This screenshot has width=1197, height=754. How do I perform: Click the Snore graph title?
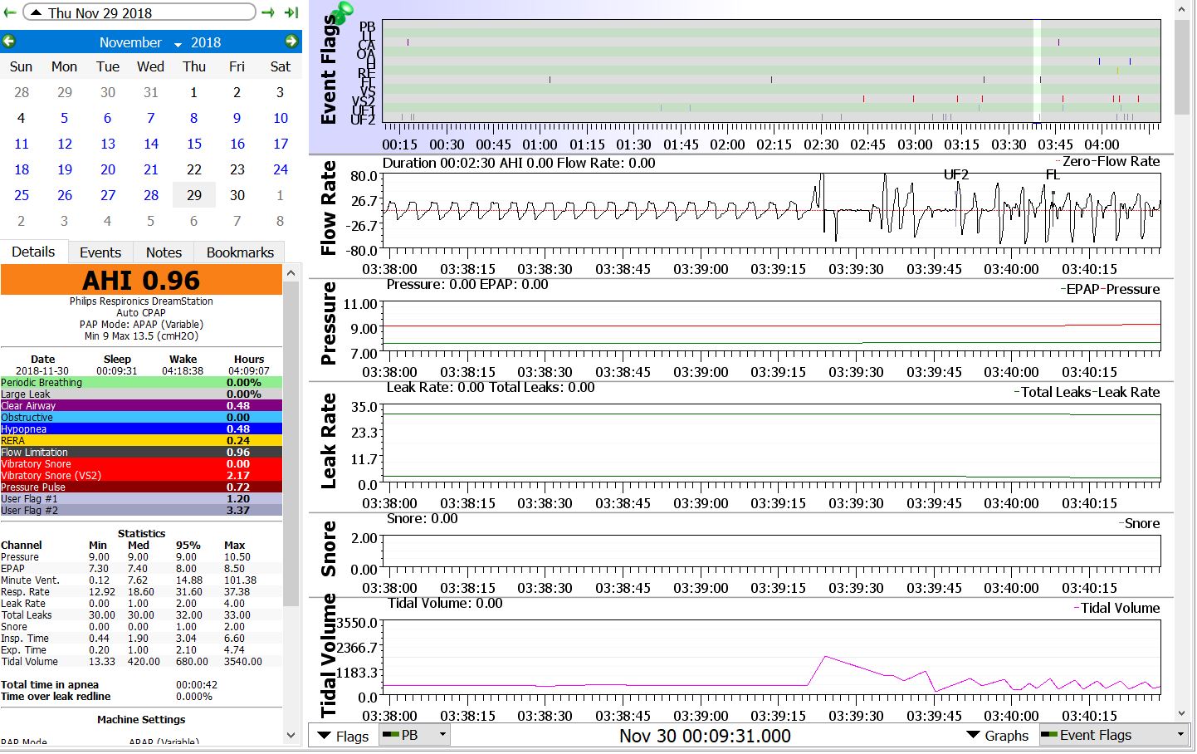click(329, 548)
